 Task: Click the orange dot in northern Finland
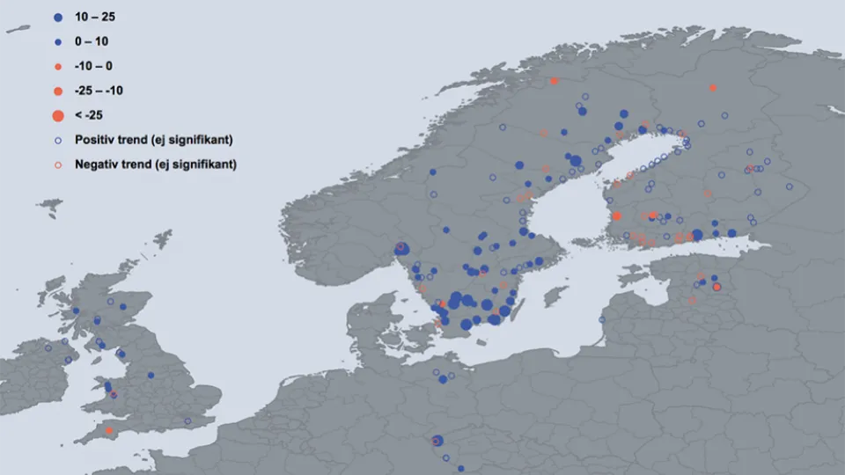(x=712, y=88)
